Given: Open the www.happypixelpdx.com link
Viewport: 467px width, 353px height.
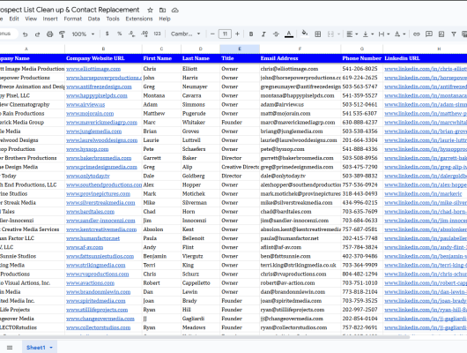Looking at the screenshot, I should click(x=97, y=96).
